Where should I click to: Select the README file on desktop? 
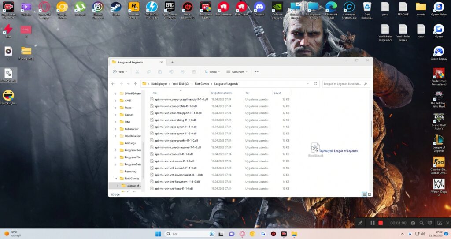403,9
